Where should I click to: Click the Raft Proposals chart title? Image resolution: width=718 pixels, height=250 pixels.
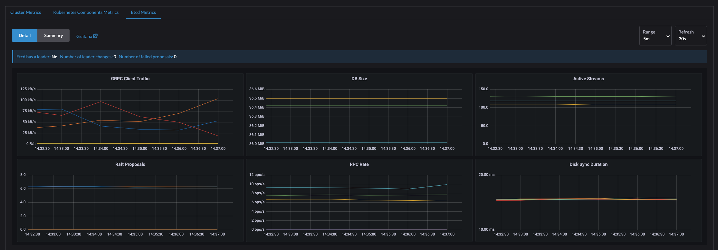click(130, 164)
